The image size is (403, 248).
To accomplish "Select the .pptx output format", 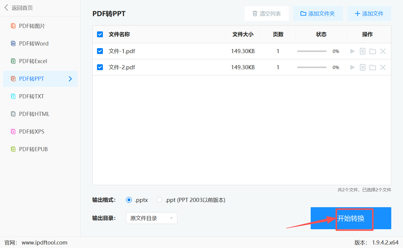I will point(129,200).
